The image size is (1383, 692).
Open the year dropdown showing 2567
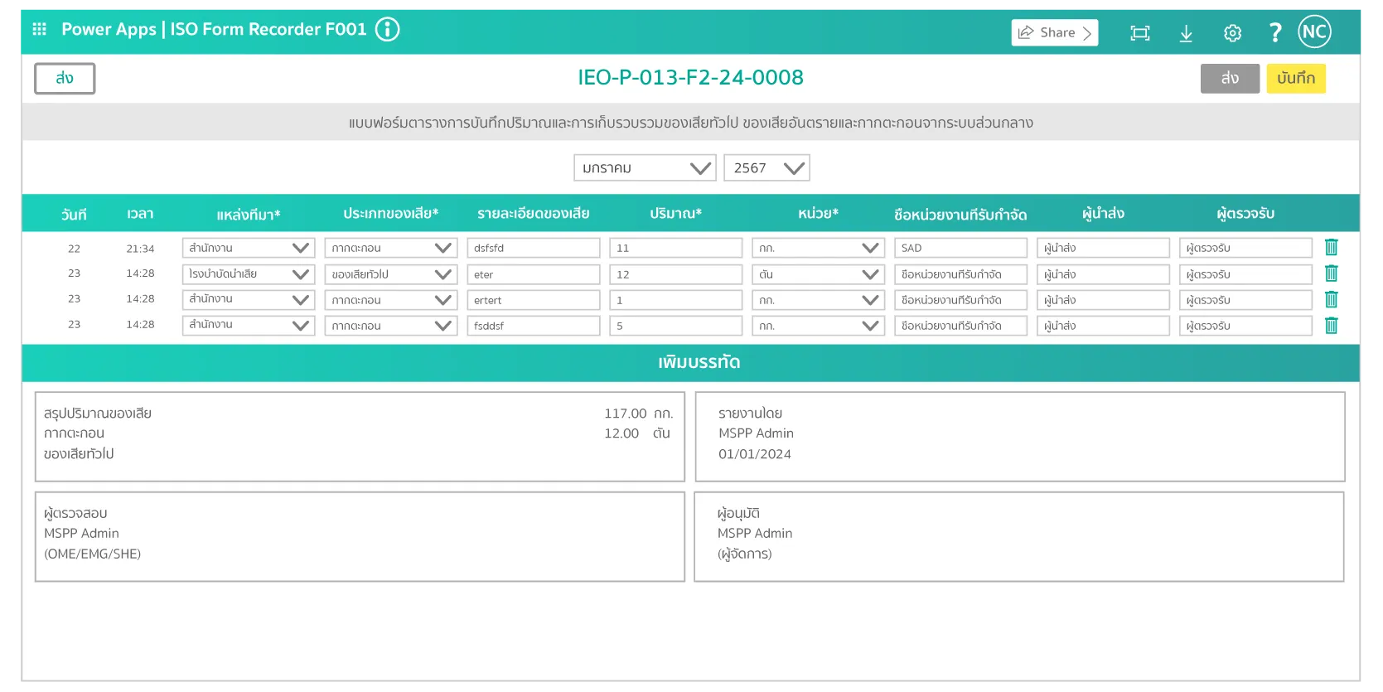click(x=766, y=168)
